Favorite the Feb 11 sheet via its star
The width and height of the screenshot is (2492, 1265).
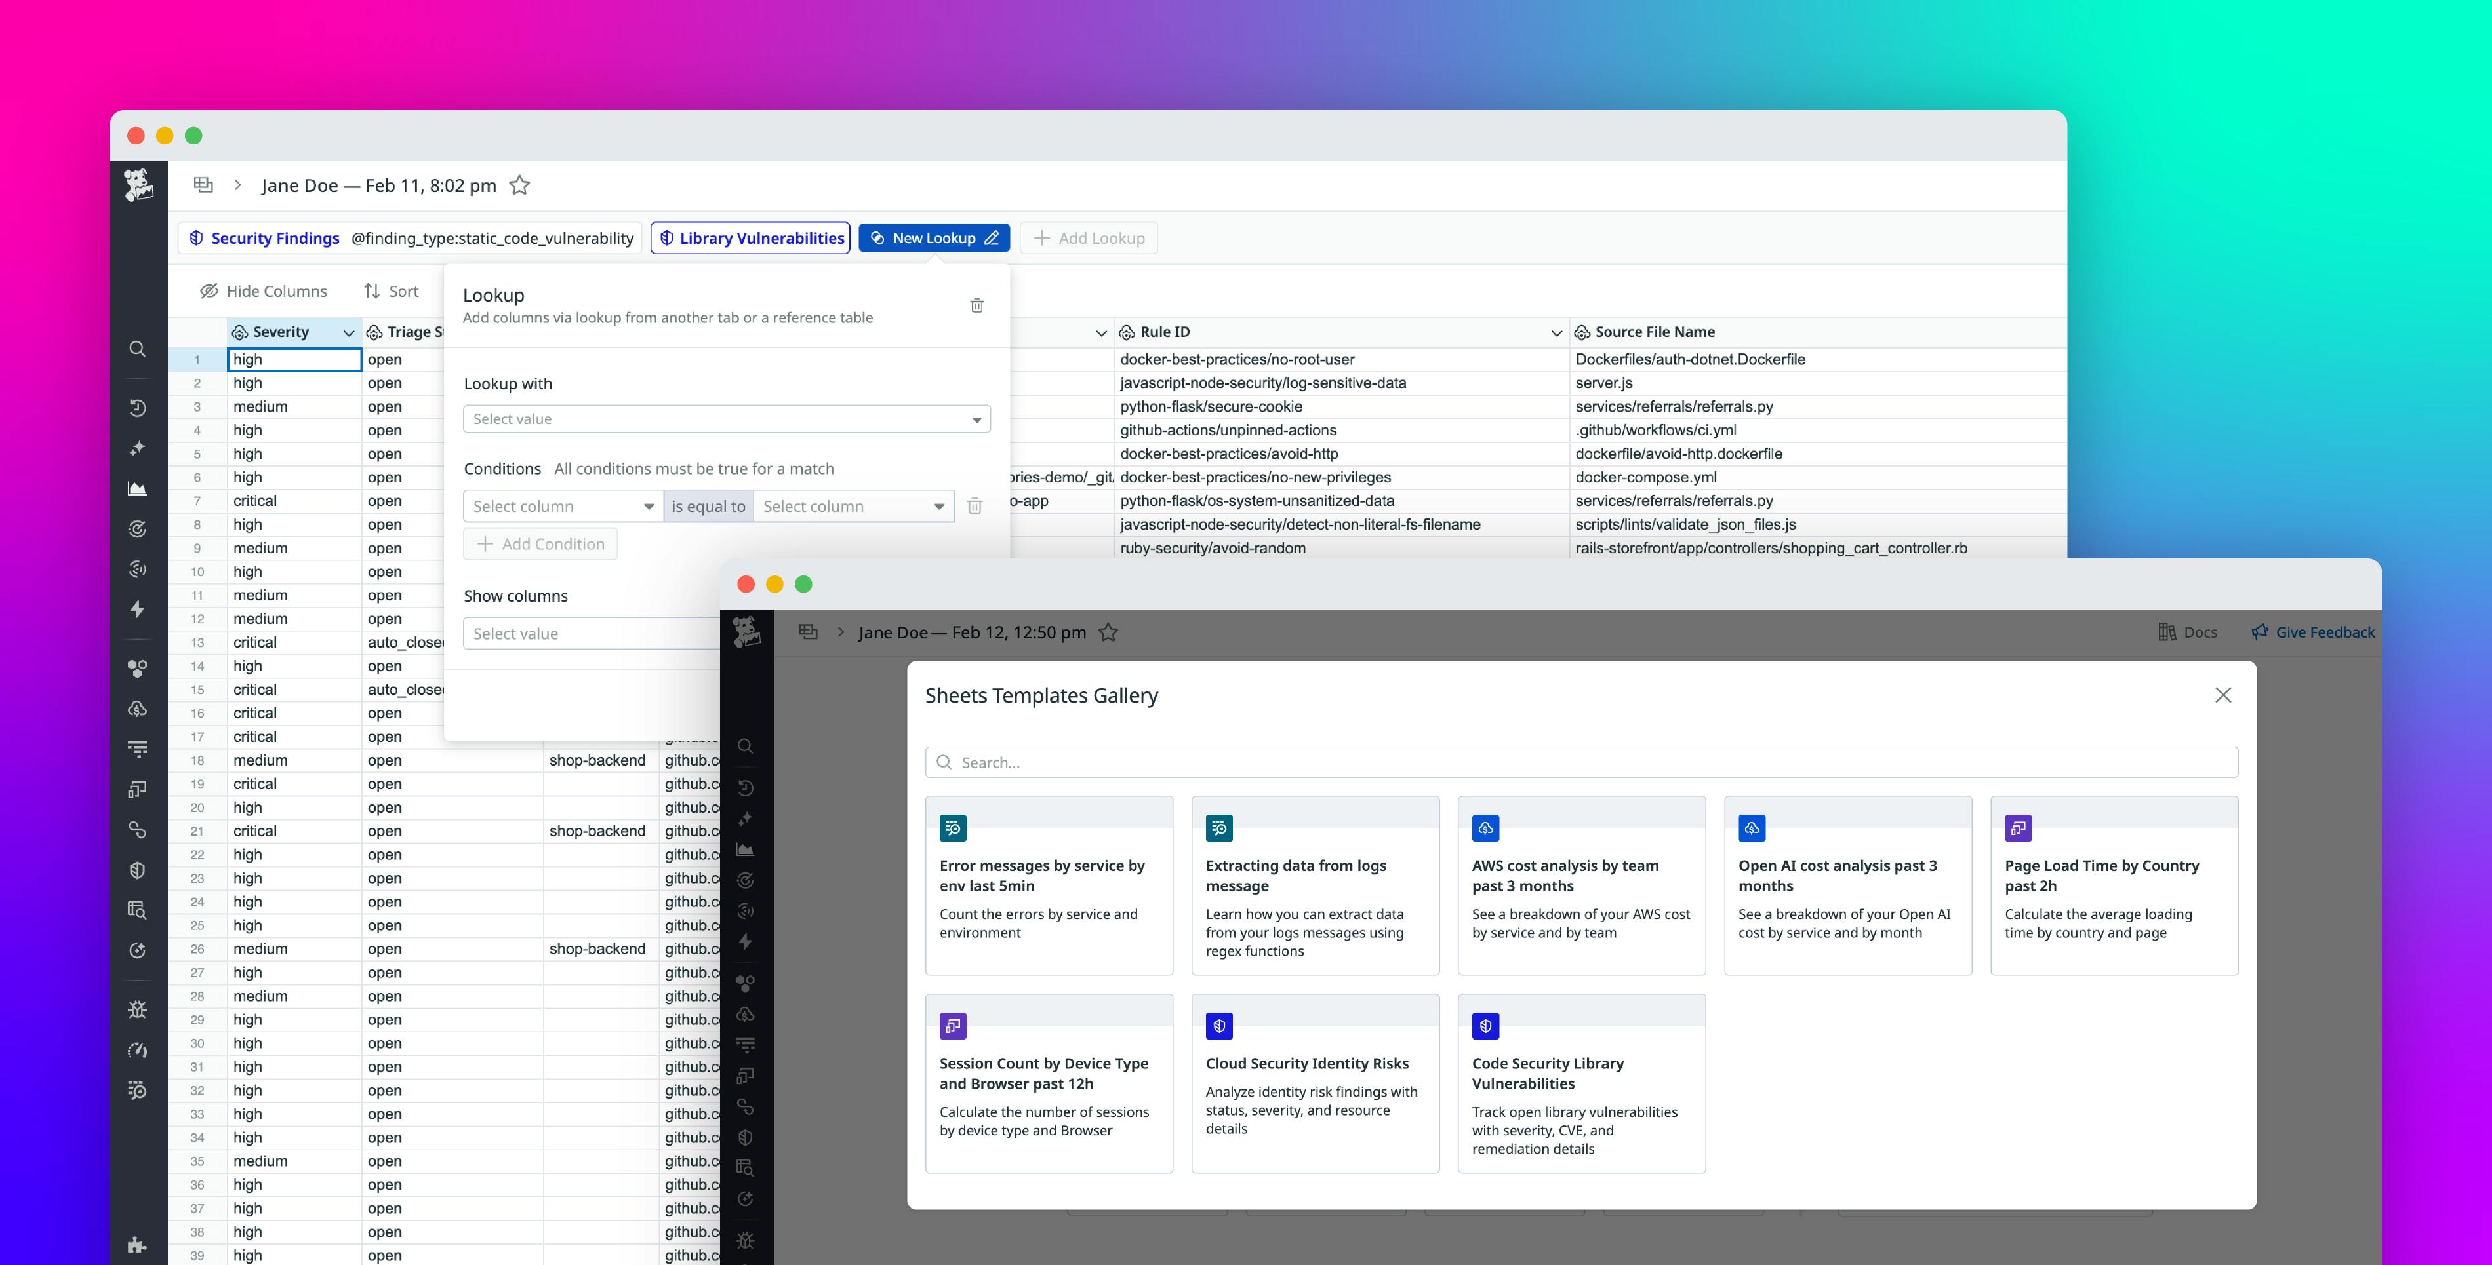pos(519,185)
